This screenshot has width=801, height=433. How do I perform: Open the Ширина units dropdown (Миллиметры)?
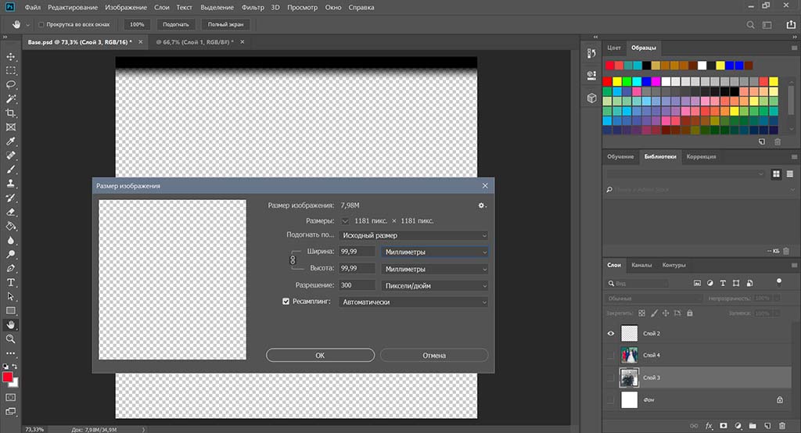[434, 252]
